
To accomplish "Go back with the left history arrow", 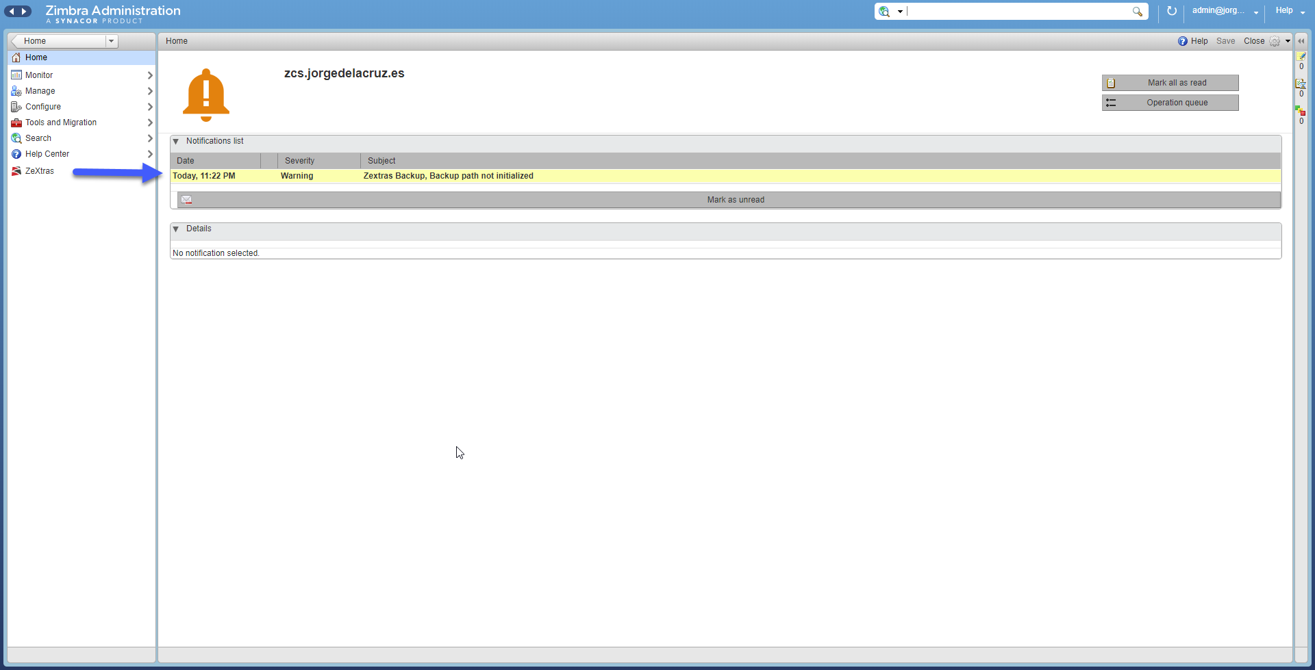I will 12,12.
